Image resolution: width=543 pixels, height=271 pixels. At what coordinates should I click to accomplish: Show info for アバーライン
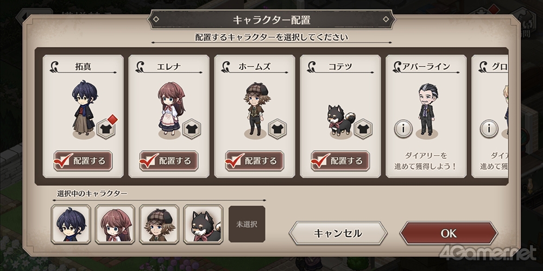(x=403, y=129)
